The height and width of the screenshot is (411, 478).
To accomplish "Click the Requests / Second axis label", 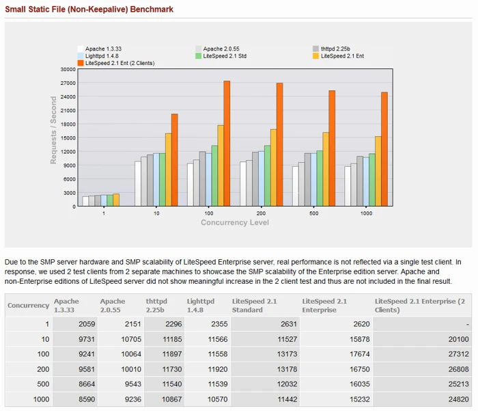I will (53, 130).
